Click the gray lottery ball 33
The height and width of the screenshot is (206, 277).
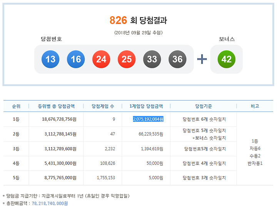152,59
